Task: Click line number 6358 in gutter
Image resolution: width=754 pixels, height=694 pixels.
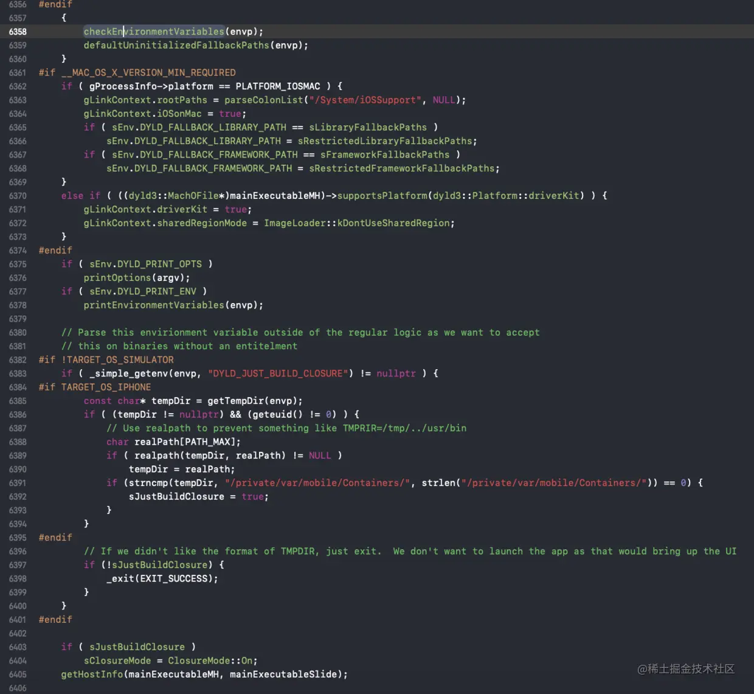Action: pyautogui.click(x=18, y=32)
